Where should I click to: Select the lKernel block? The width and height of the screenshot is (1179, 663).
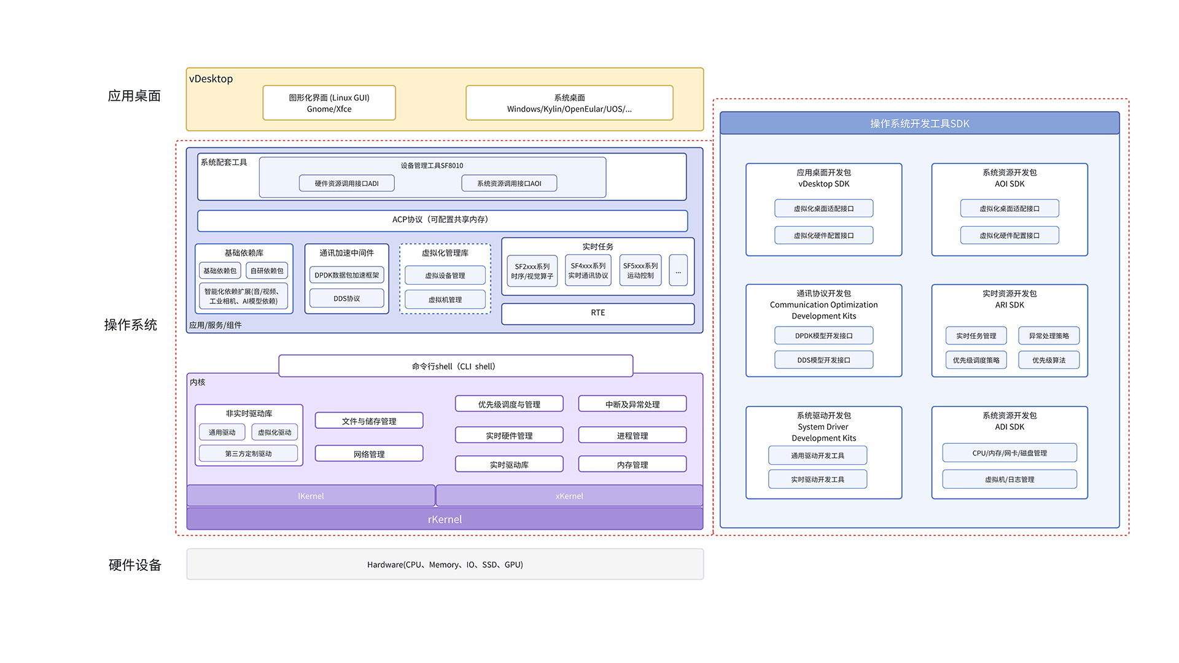(x=311, y=496)
